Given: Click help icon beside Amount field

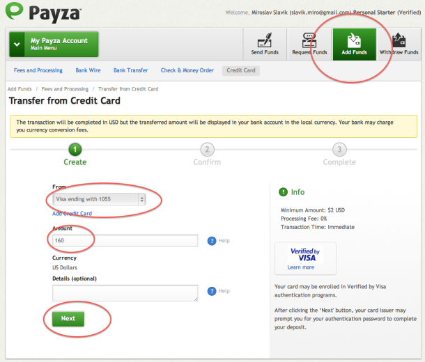Looking at the screenshot, I should [212, 241].
